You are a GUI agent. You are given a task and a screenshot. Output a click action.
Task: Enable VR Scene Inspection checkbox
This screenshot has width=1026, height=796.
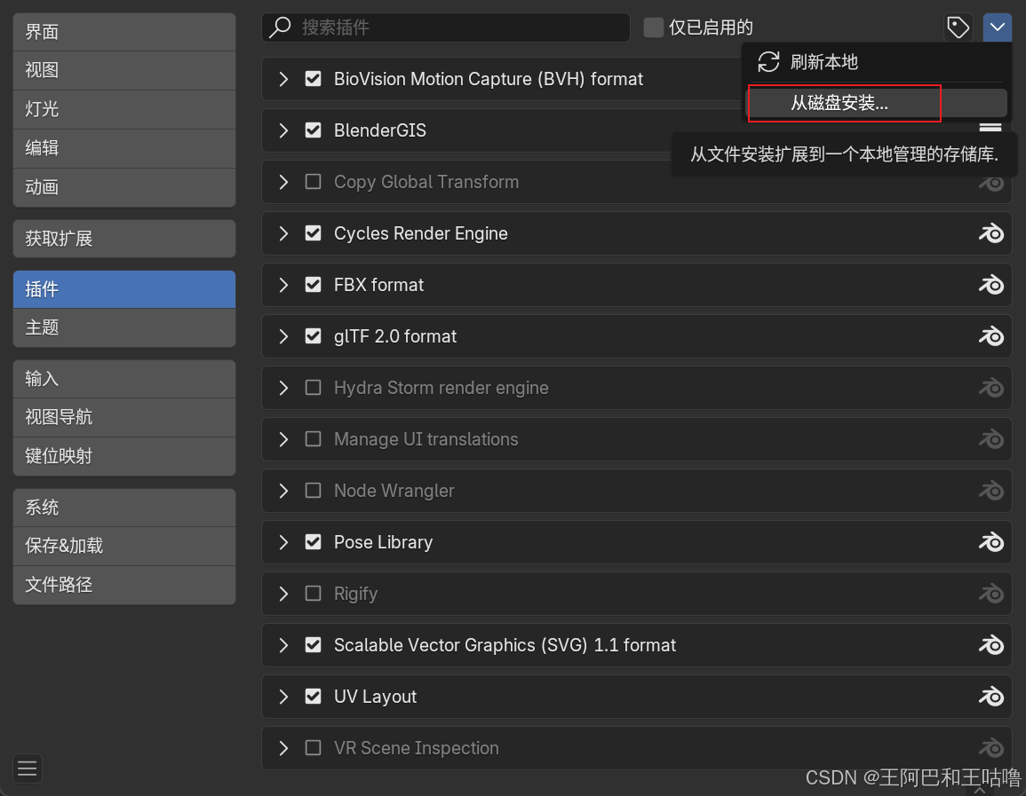[314, 748]
